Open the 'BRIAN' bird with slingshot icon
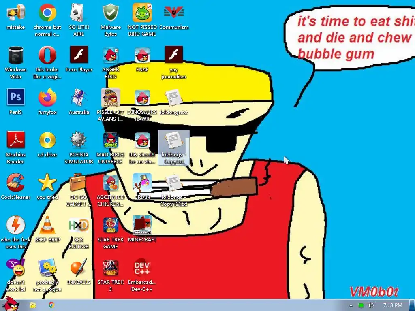The height and width of the screenshot is (311, 415). point(142,183)
